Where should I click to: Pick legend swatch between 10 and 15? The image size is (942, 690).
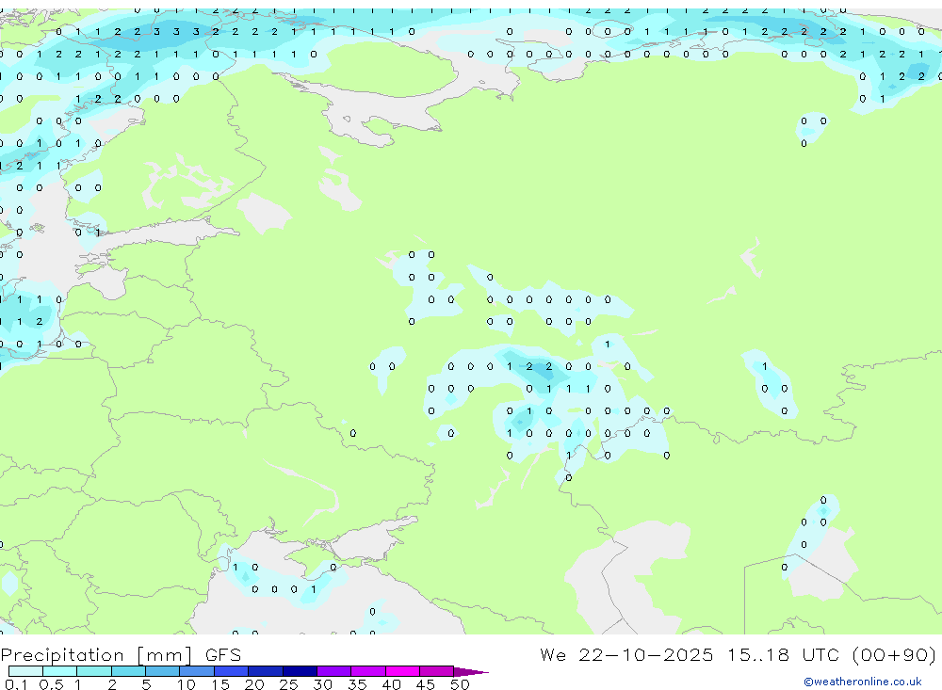197,671
